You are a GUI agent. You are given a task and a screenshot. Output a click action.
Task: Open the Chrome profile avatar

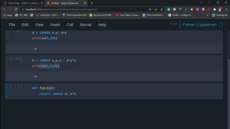click(x=220, y=9)
